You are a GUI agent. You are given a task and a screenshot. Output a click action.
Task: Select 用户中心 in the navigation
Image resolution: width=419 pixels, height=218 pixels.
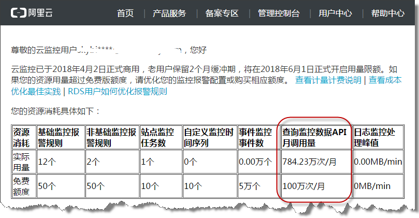pyautogui.click(x=336, y=13)
